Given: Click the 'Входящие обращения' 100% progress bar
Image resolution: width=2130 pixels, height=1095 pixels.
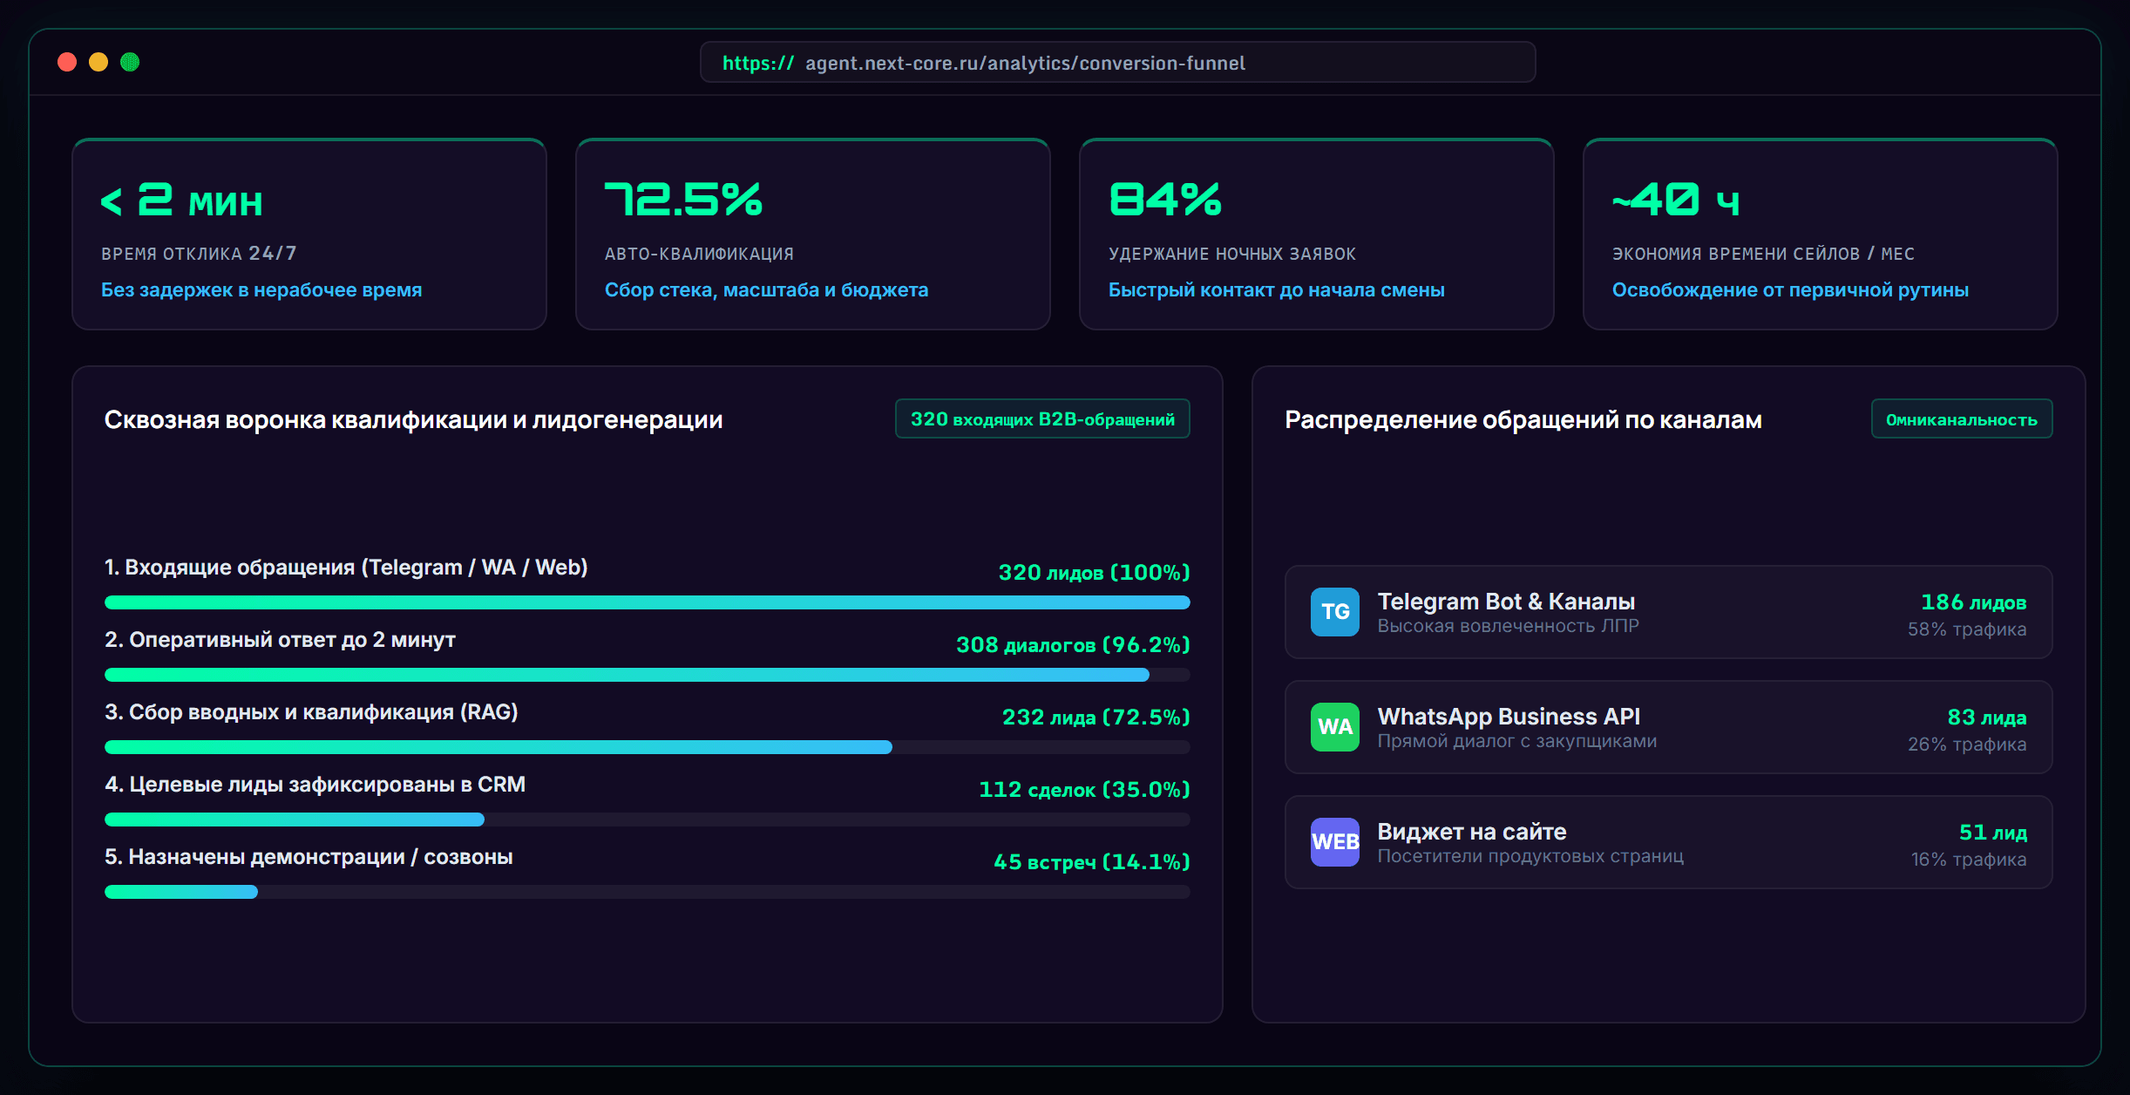Looking at the screenshot, I should (647, 602).
